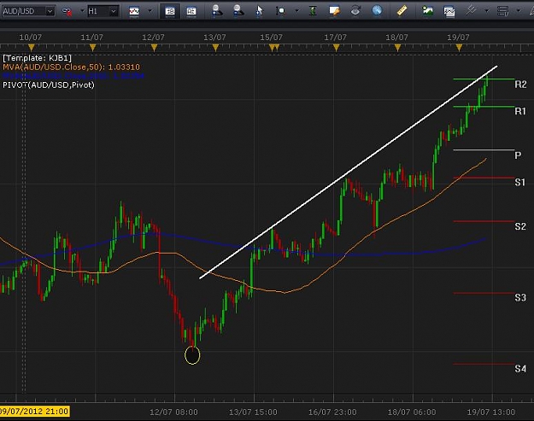Select the pitchfork line drawing tool
The image size is (534, 421).
pyautogui.click(x=472, y=10)
